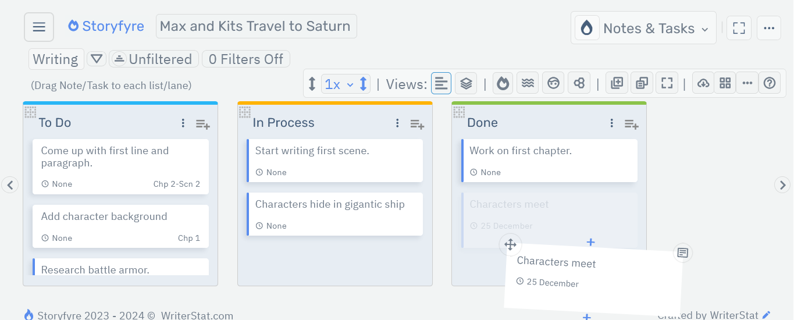The width and height of the screenshot is (794, 320).
Task: Click the right page arrow
Action: (x=782, y=185)
